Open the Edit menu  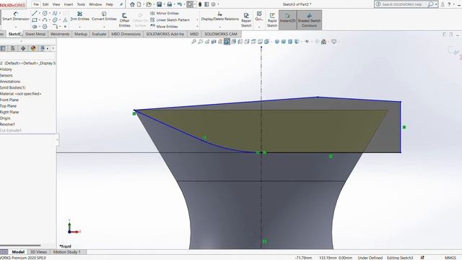(45, 4)
